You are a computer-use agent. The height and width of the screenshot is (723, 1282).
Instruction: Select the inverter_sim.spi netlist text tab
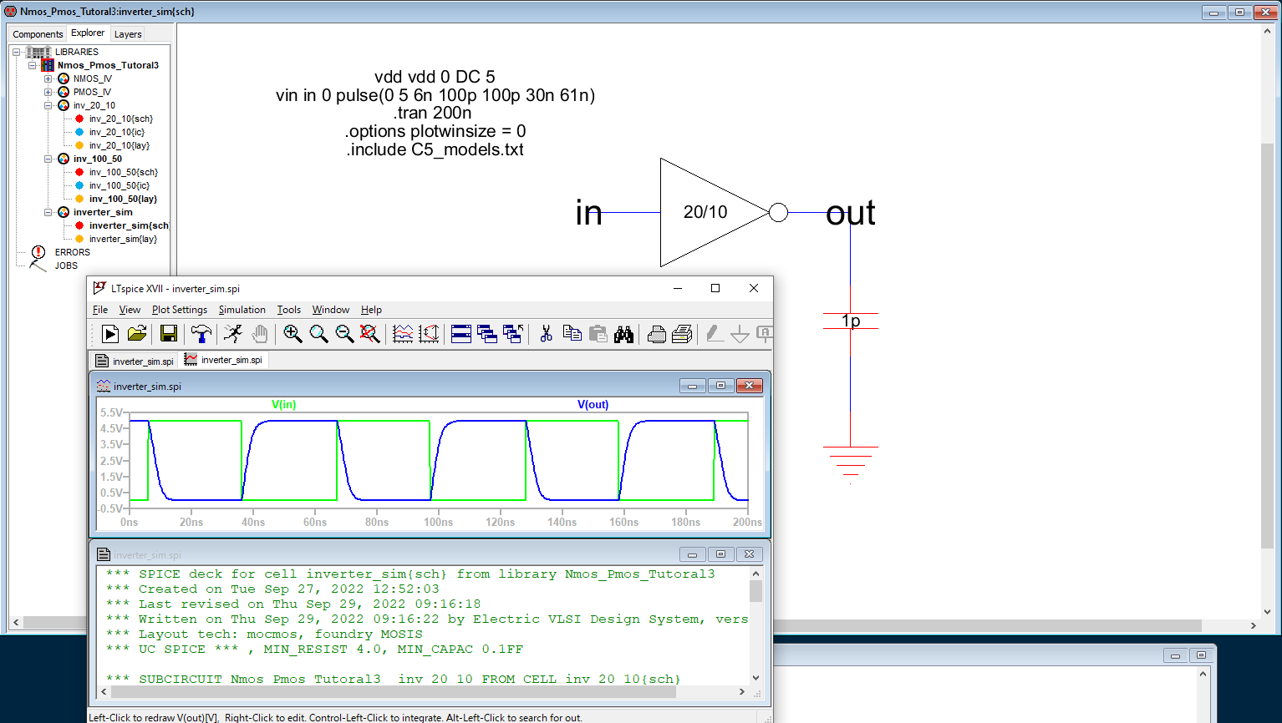tap(135, 361)
